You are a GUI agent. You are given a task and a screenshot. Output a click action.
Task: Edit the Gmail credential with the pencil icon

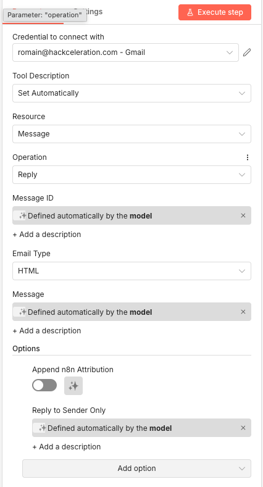246,52
